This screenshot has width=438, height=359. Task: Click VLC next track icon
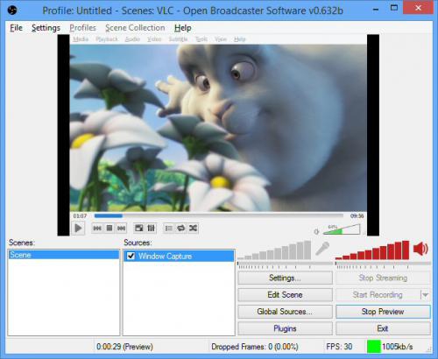[x=121, y=229]
